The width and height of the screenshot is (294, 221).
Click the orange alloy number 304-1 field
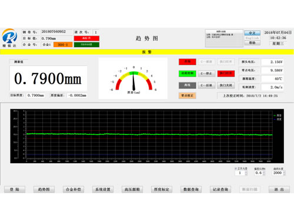(63, 45)
